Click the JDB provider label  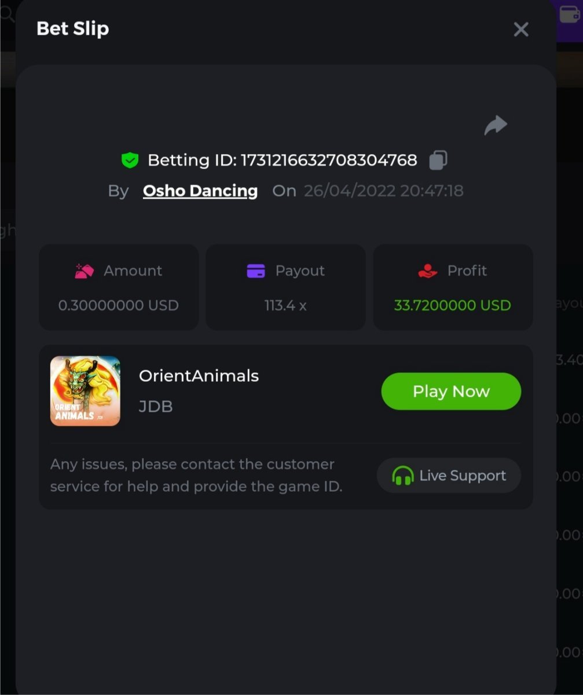point(156,407)
